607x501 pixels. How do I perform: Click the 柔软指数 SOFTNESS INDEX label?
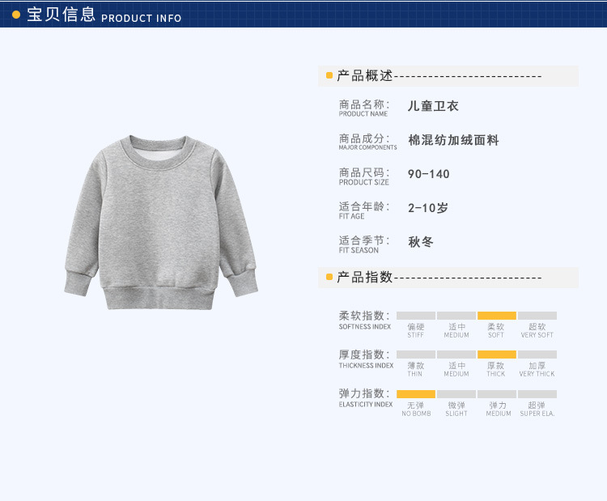pyautogui.click(x=365, y=320)
